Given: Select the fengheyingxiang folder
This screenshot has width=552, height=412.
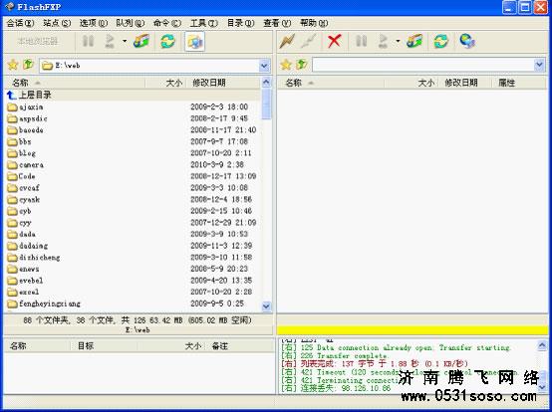Looking at the screenshot, I should coord(44,304).
